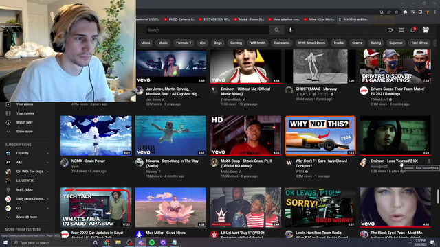Activate voice search microphone icon
This screenshot has width=440, height=247.
pyautogui.click(x=290, y=30)
